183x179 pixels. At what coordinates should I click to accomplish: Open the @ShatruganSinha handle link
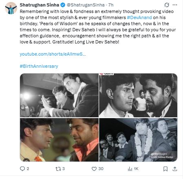click(86, 5)
